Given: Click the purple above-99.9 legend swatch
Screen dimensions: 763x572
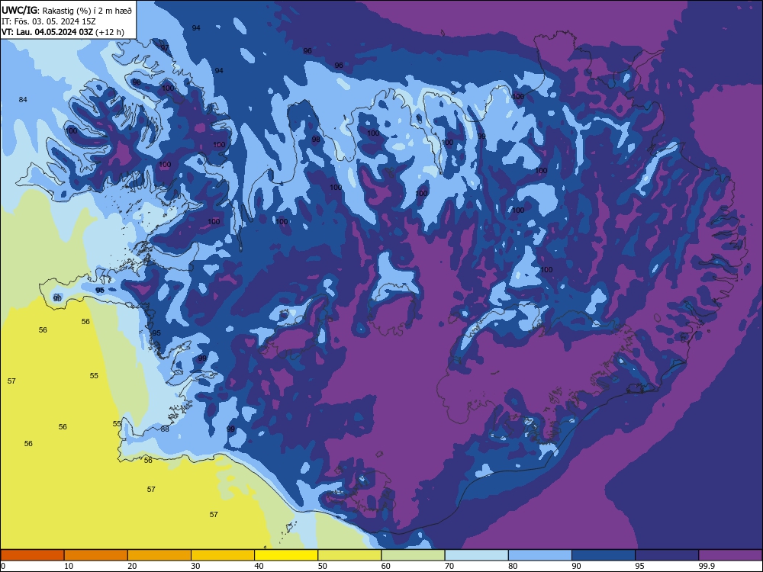Looking at the screenshot, I should click(730, 555).
